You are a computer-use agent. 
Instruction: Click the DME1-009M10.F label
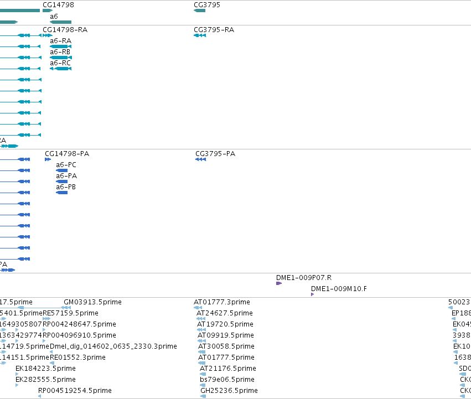[339, 289]
